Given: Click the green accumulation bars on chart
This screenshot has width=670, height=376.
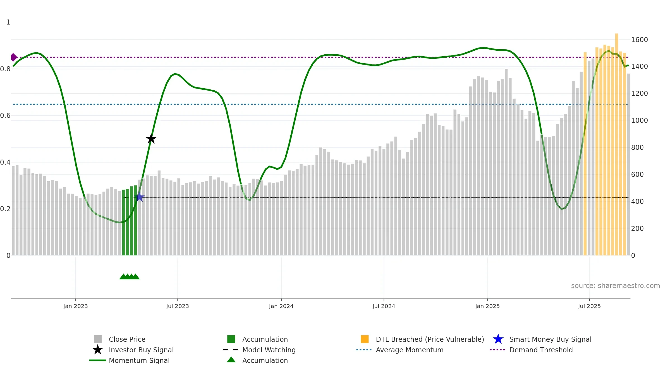Looking at the screenshot, I should [130, 223].
